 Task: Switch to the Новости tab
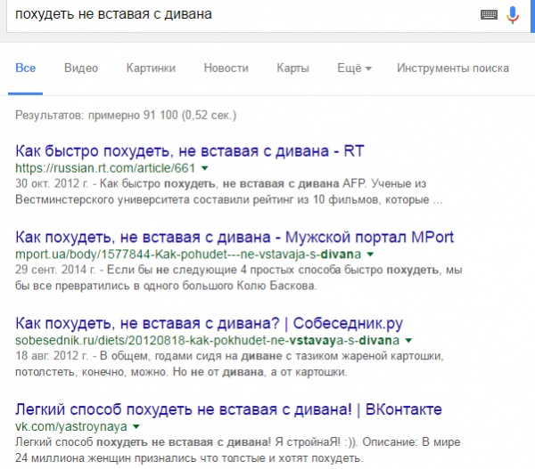[226, 69]
